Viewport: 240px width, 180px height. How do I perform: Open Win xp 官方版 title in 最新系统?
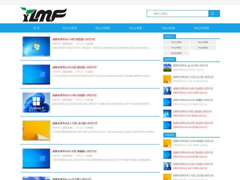[x=191, y=66]
